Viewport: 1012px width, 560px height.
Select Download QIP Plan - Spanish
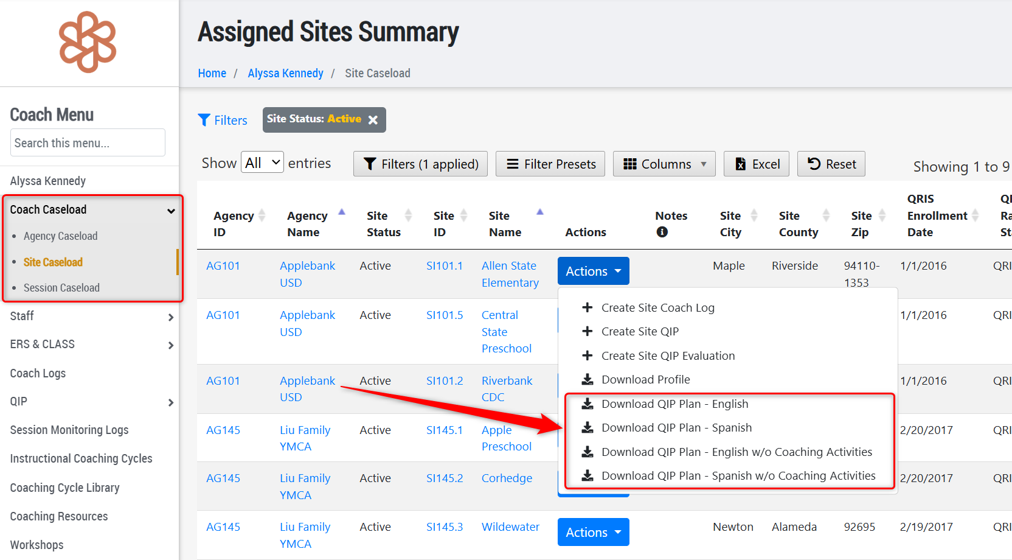pyautogui.click(x=676, y=427)
